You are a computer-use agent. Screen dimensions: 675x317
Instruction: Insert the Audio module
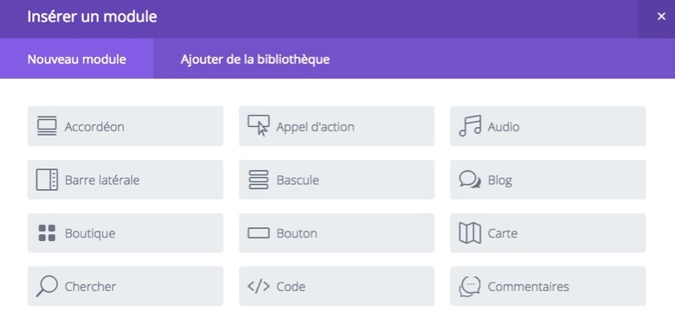548,126
